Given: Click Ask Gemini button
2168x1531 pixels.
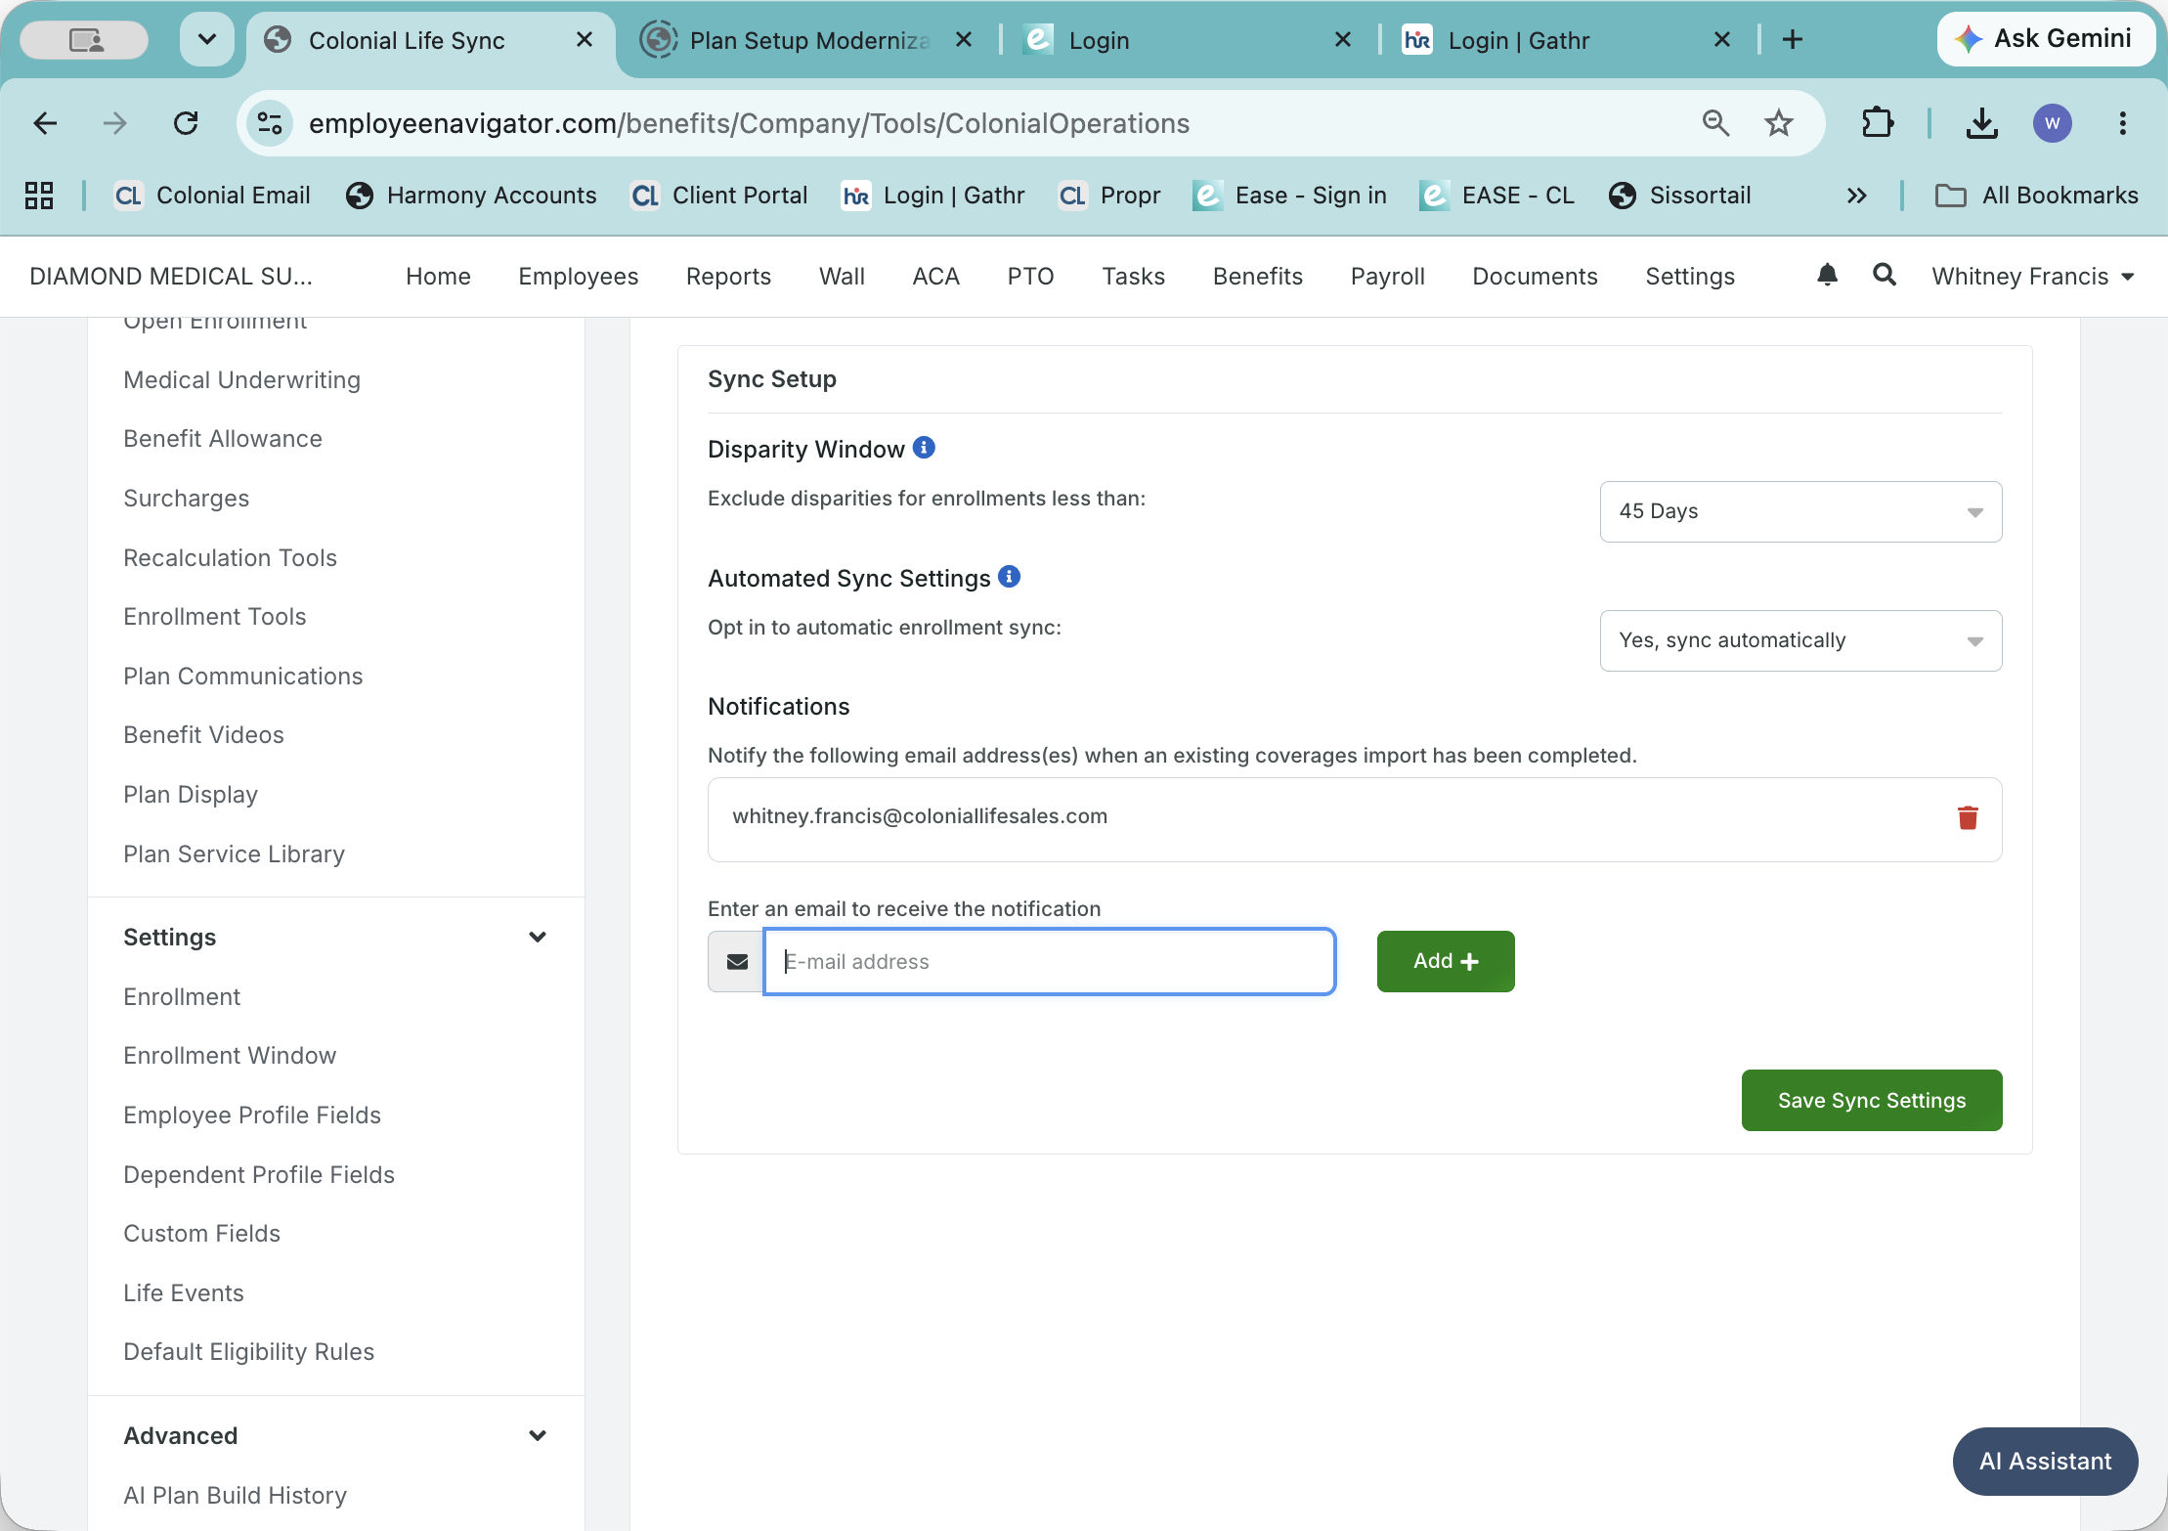Looking at the screenshot, I should point(2045,39).
